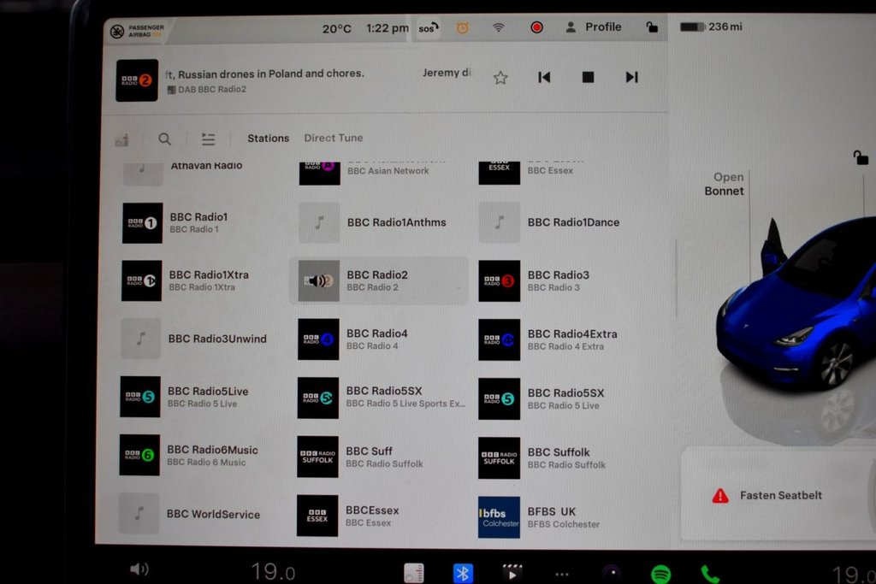Tap the Fasten Seatbelt warning

pos(767,495)
